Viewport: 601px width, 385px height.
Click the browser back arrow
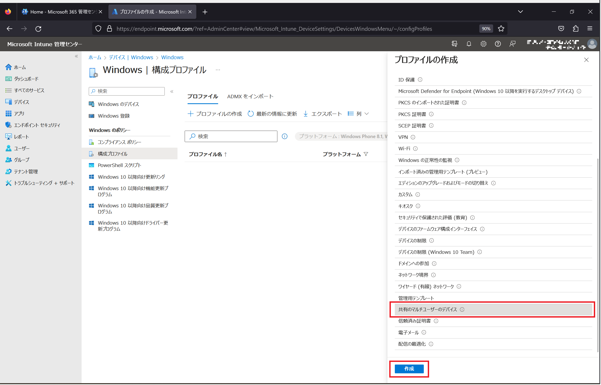(10, 29)
